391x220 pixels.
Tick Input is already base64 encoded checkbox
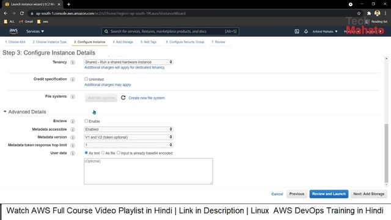click(119, 152)
